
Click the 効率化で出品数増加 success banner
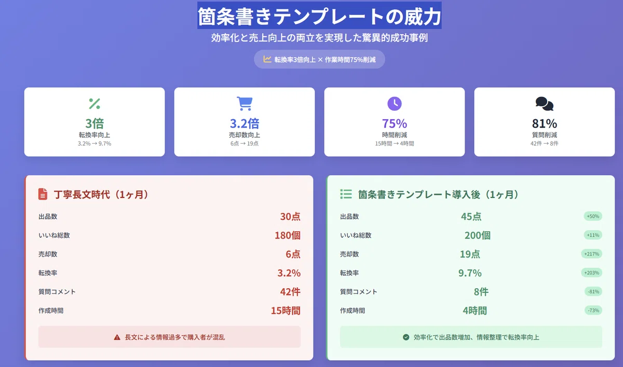click(x=471, y=337)
